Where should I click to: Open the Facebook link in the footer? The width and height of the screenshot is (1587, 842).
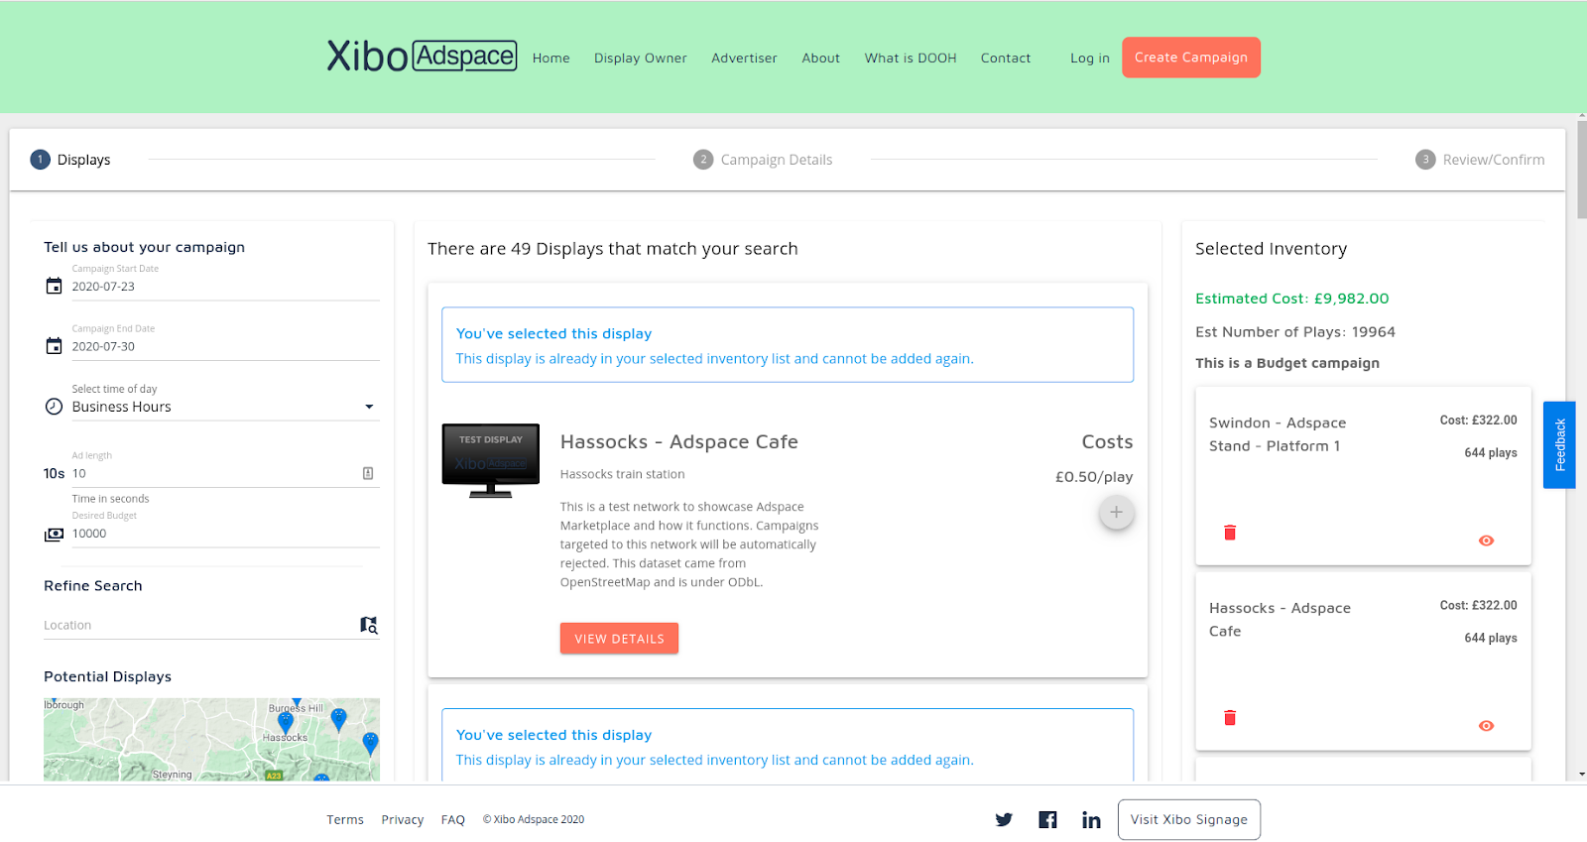point(1047,819)
